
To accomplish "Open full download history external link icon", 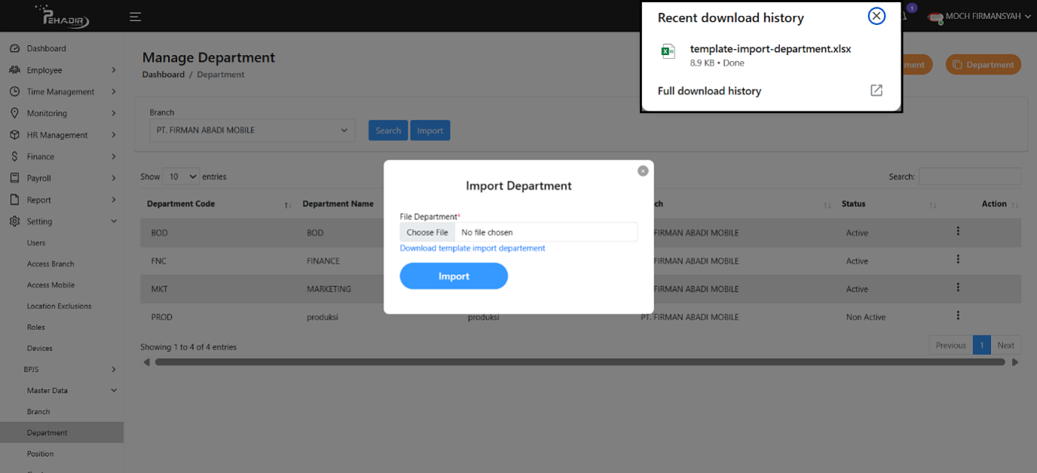I will point(876,90).
